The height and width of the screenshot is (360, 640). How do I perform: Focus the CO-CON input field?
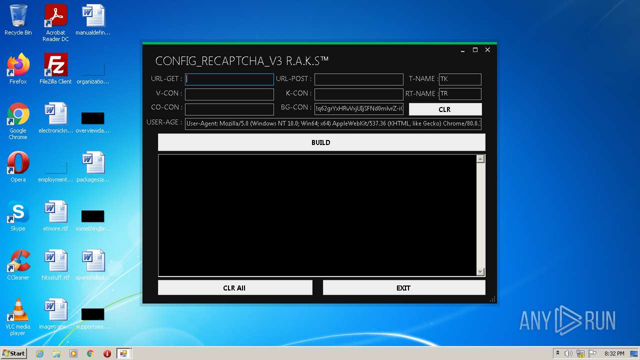pos(229,109)
